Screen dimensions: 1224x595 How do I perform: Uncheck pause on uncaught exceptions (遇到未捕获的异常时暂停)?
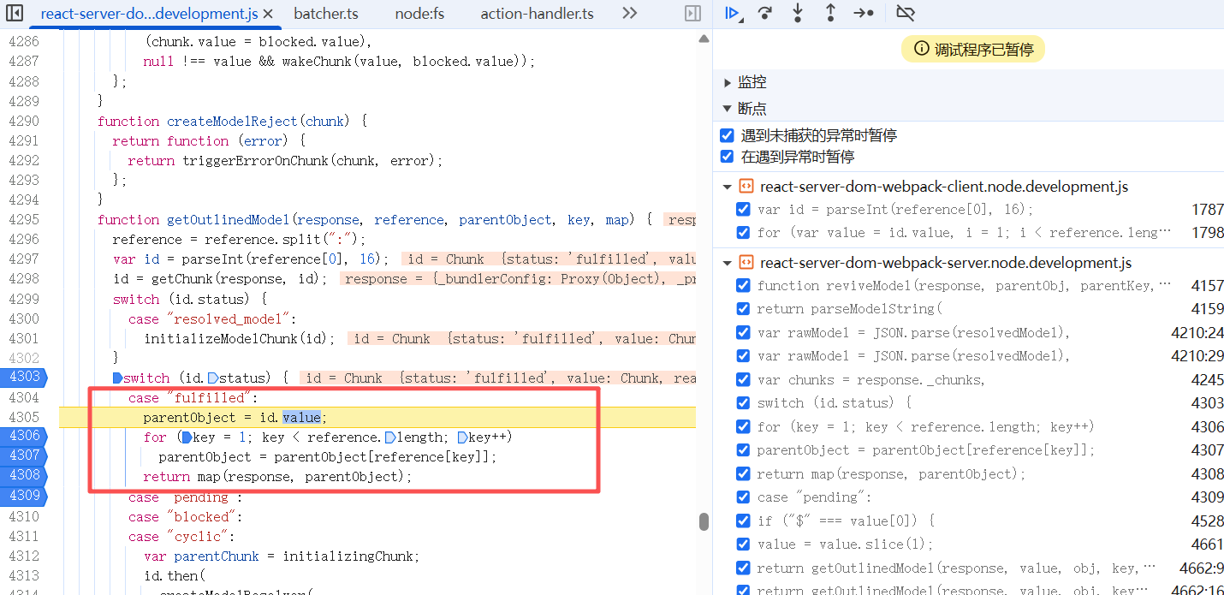(x=728, y=135)
